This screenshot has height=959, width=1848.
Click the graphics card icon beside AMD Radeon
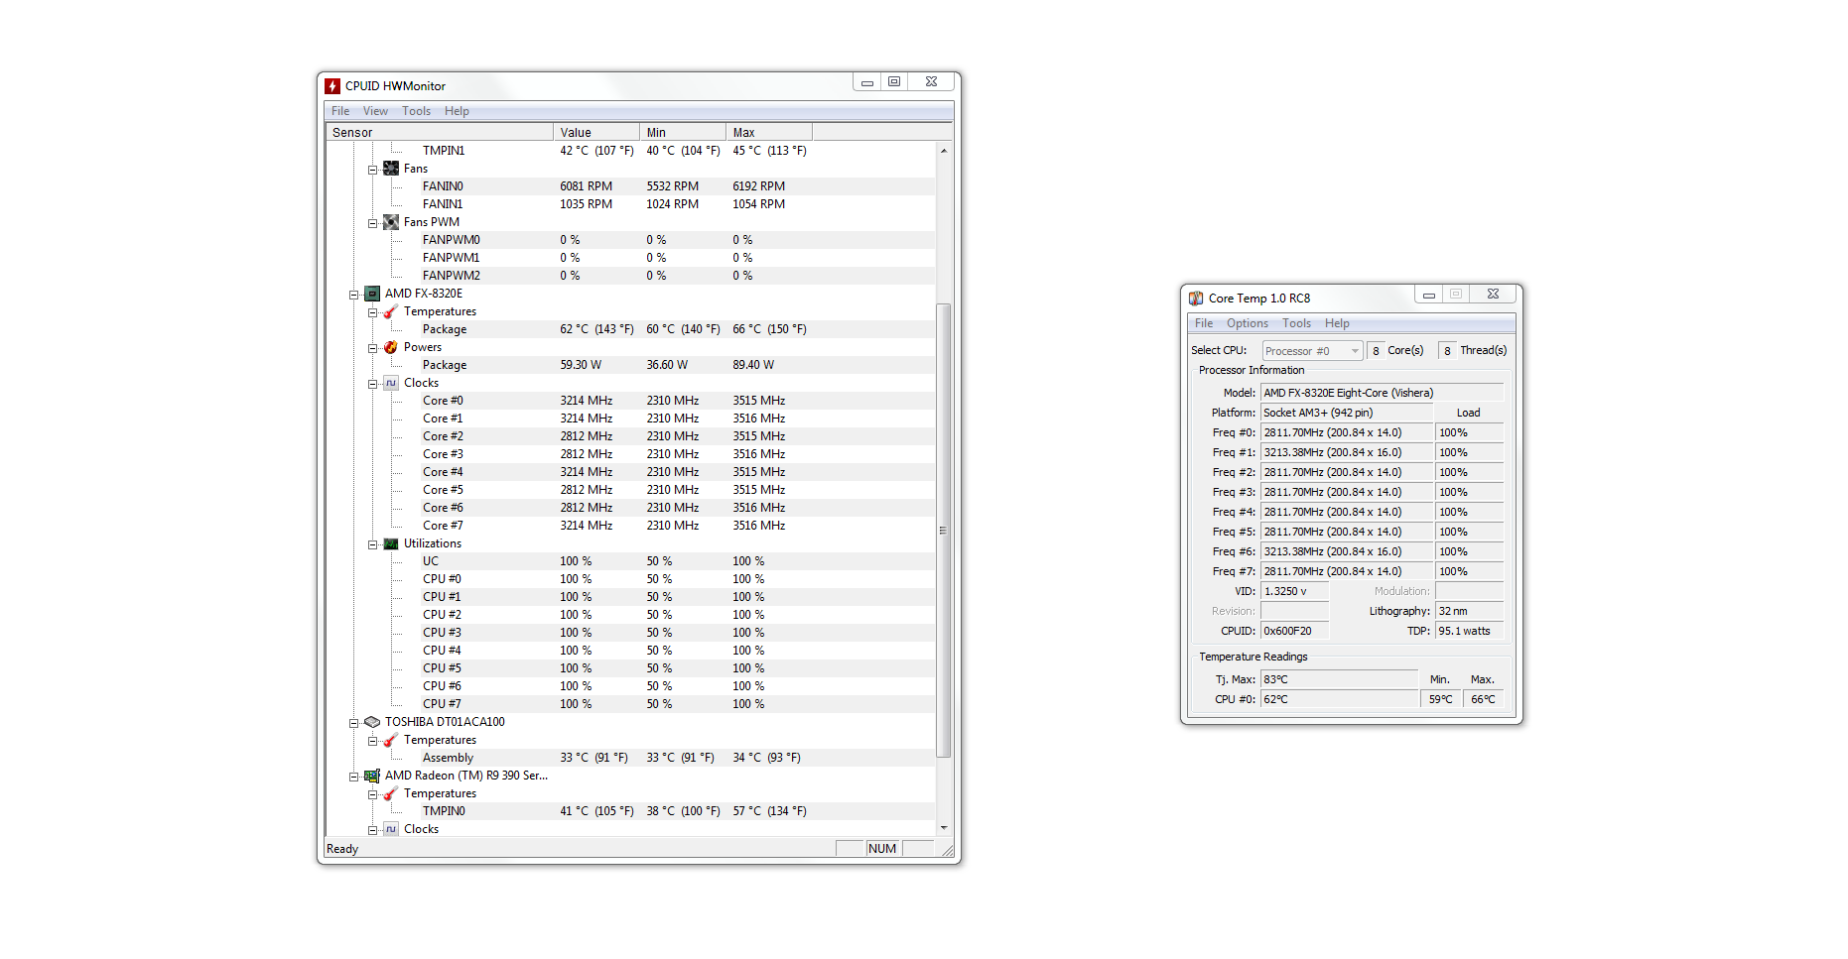pos(372,776)
